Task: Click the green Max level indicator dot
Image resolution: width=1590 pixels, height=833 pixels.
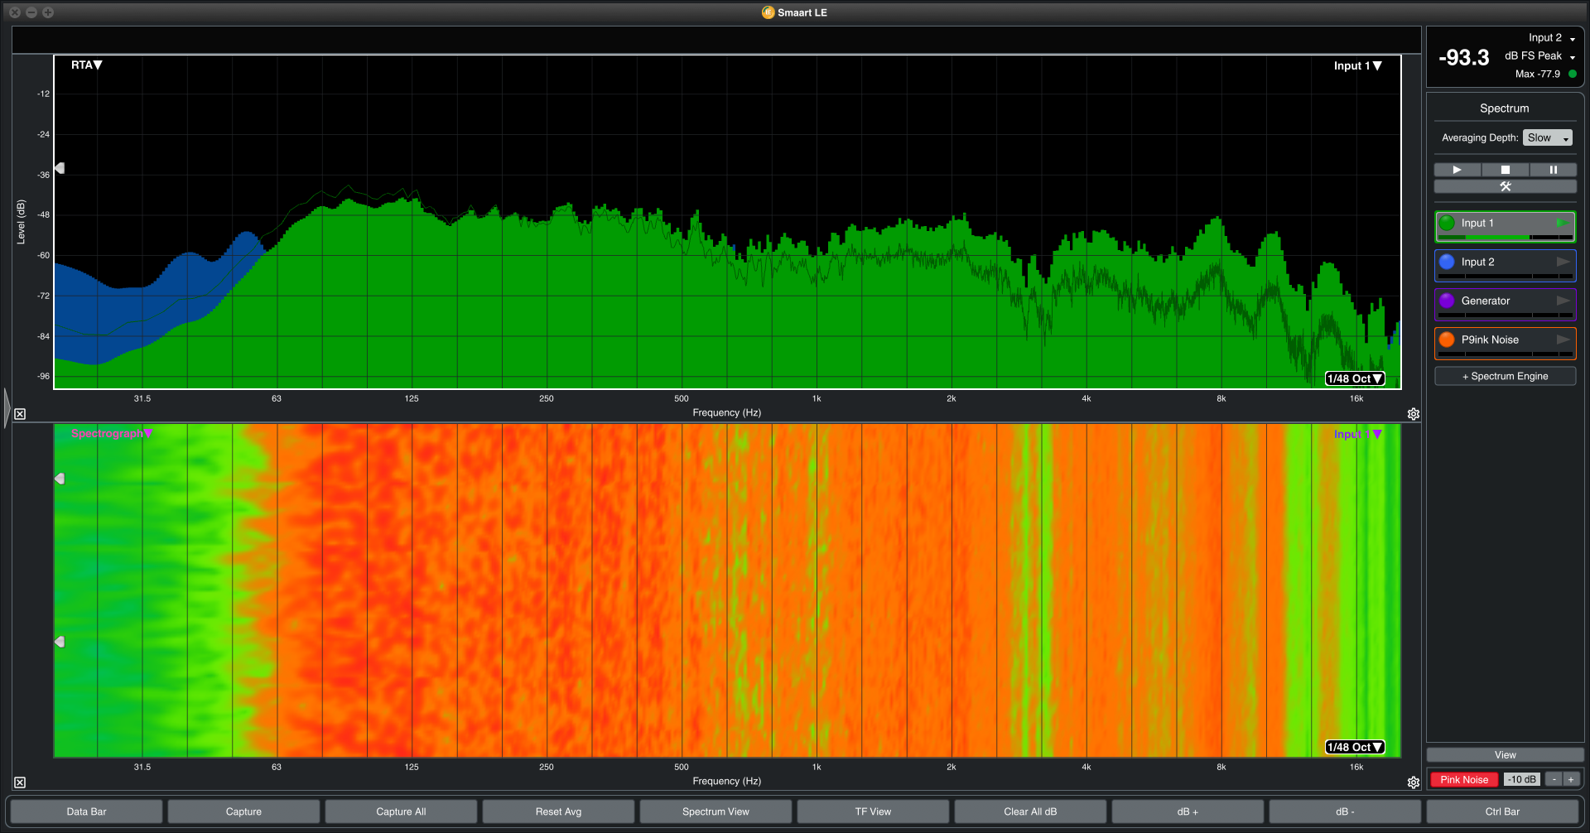Action: click(1572, 74)
